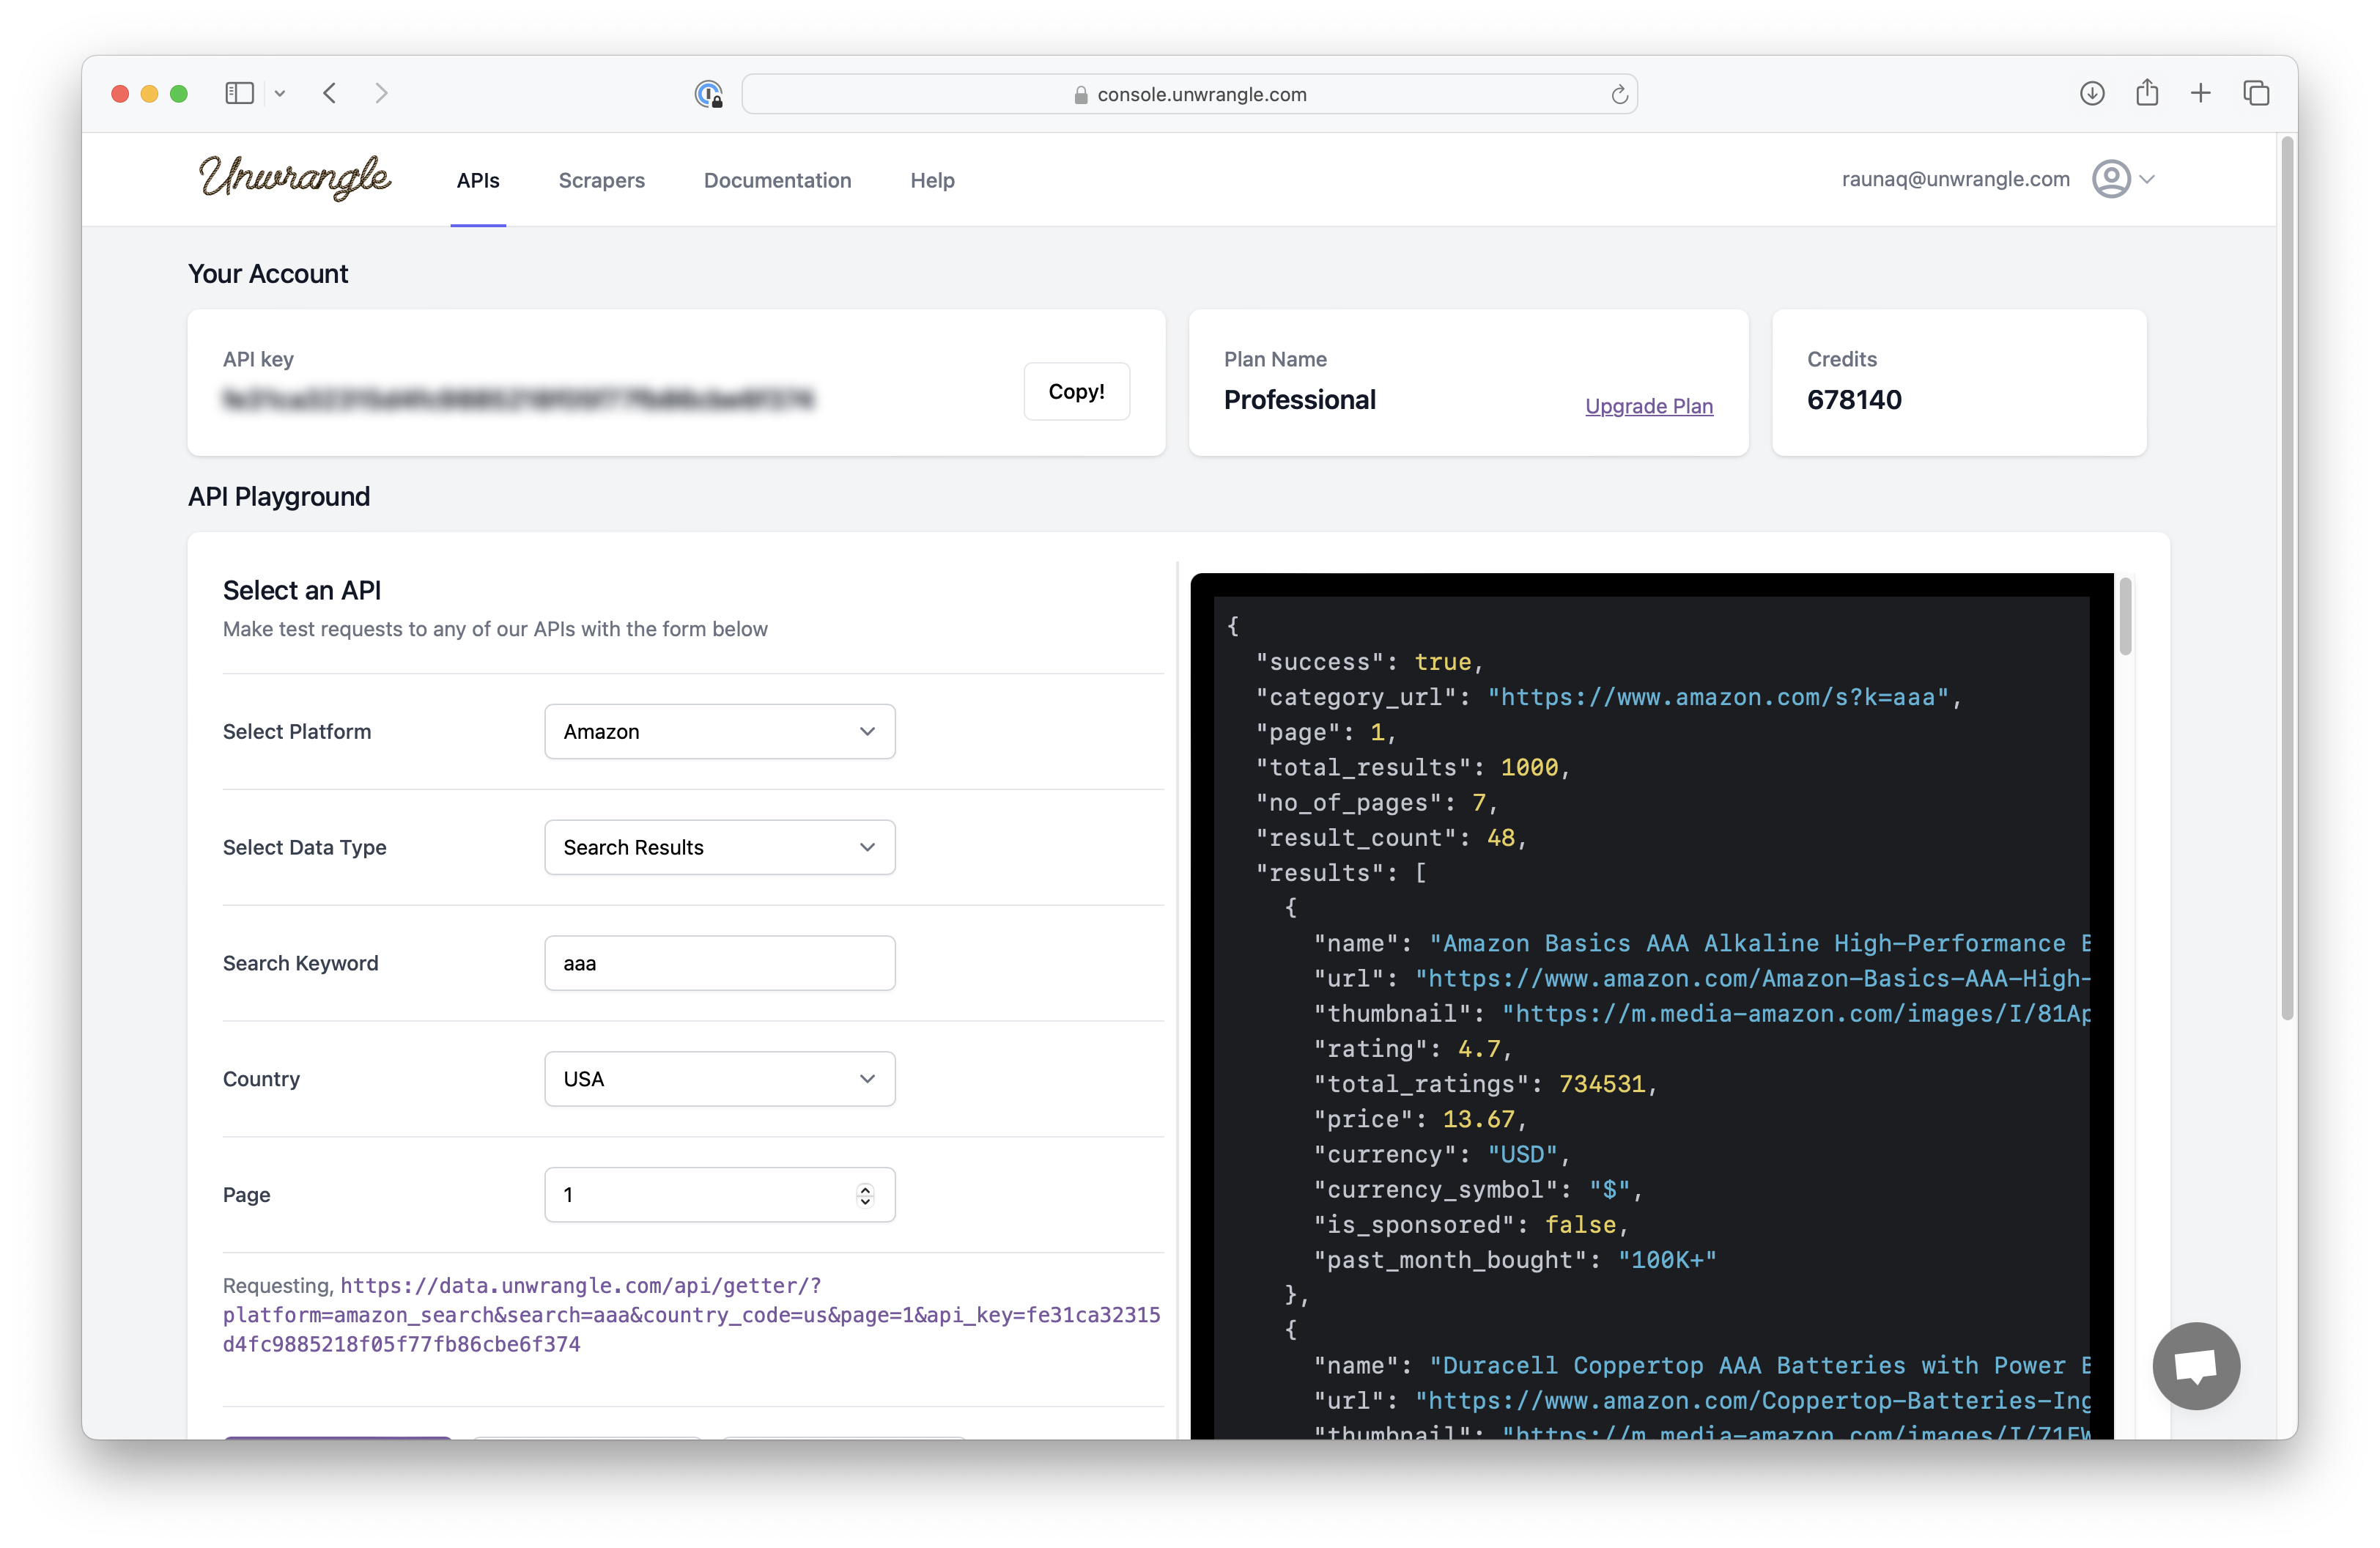Open a new tab with plus icon
Image resolution: width=2380 pixels, height=1548 pixels.
[x=2201, y=94]
